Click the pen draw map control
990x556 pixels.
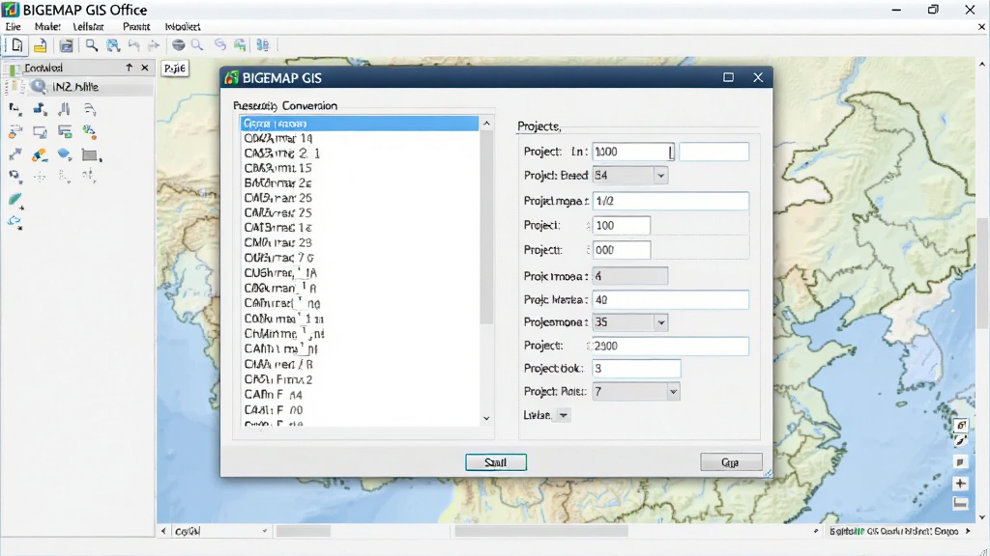pyautogui.click(x=960, y=441)
